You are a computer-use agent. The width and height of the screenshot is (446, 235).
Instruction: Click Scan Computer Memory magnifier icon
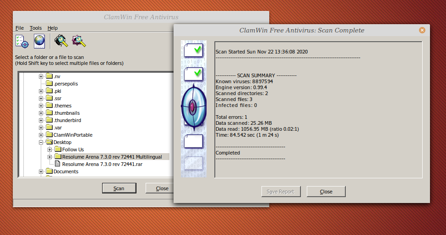(x=61, y=41)
